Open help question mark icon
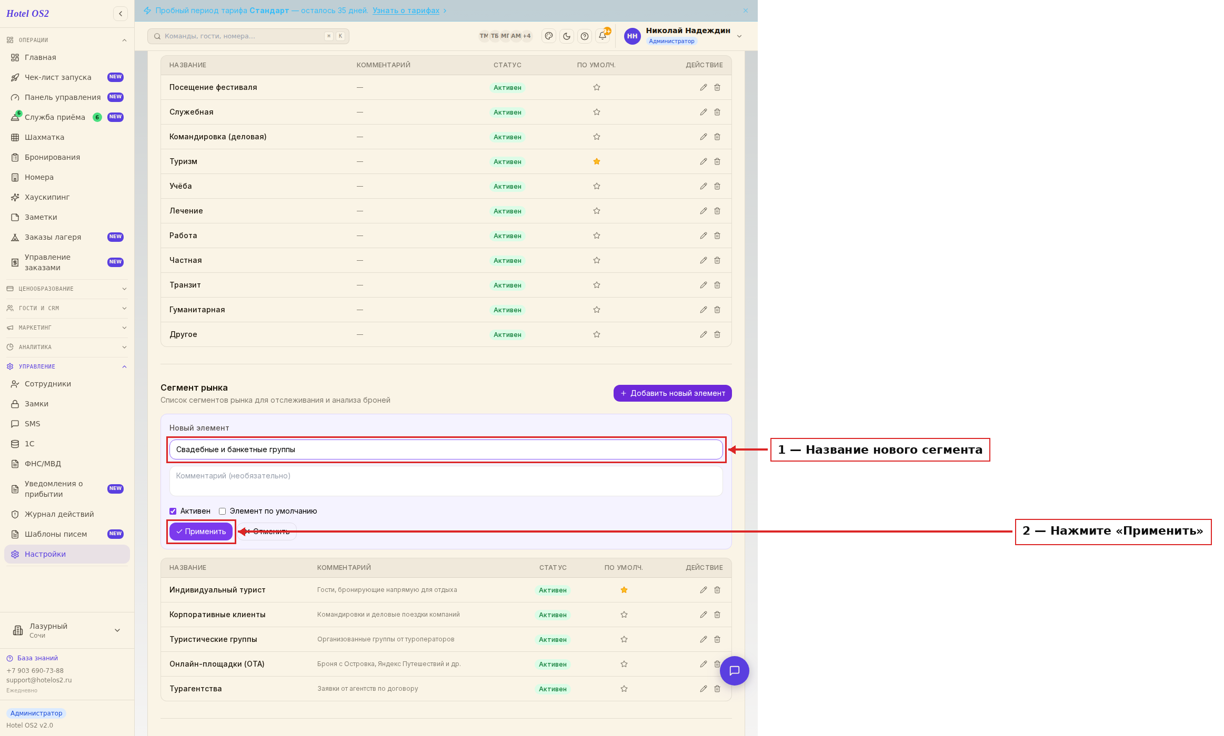This screenshot has width=1224, height=736. pos(585,36)
